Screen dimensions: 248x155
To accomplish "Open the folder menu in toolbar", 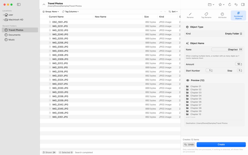I will click(211, 5).
